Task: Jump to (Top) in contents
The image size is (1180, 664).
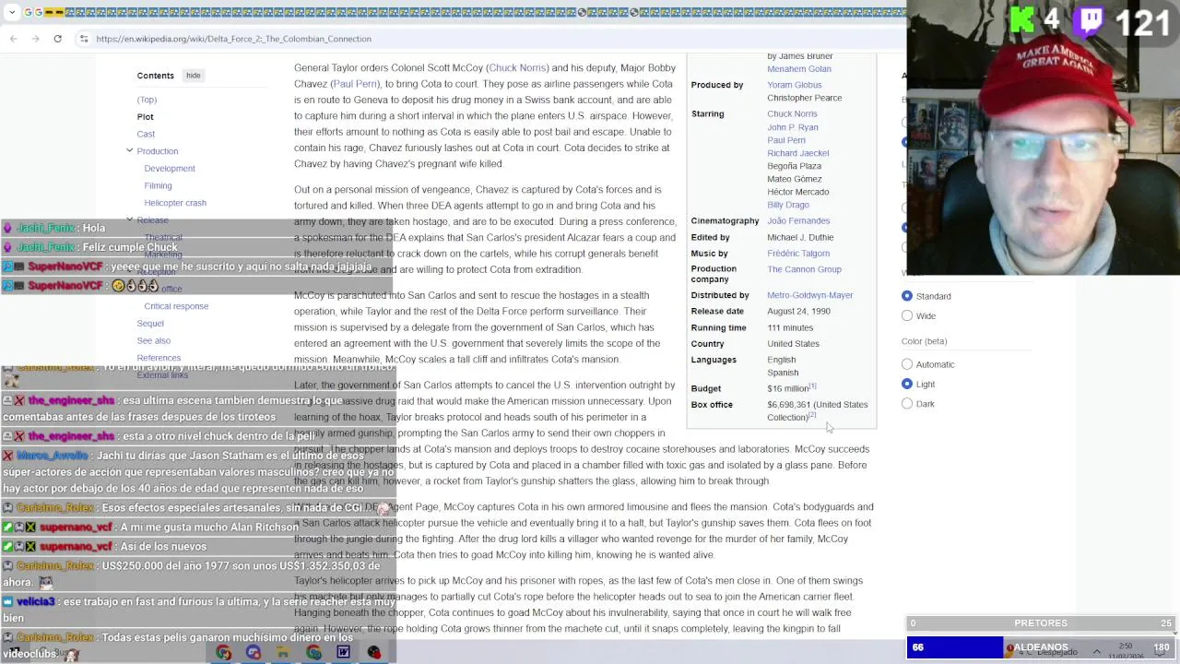Action: [x=147, y=100]
